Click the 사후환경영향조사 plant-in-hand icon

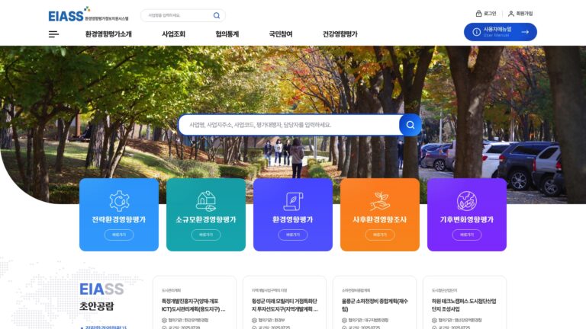[380, 201]
